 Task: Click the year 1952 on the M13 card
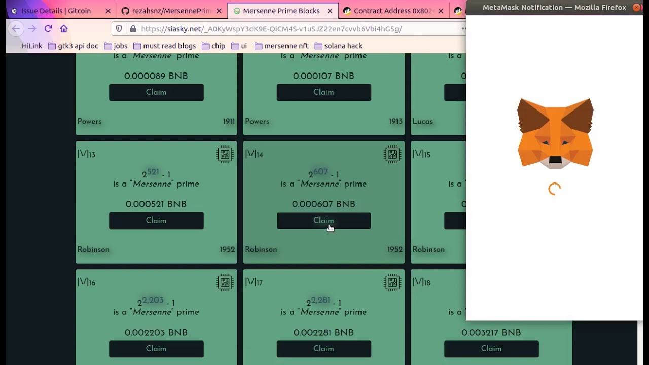(227, 249)
